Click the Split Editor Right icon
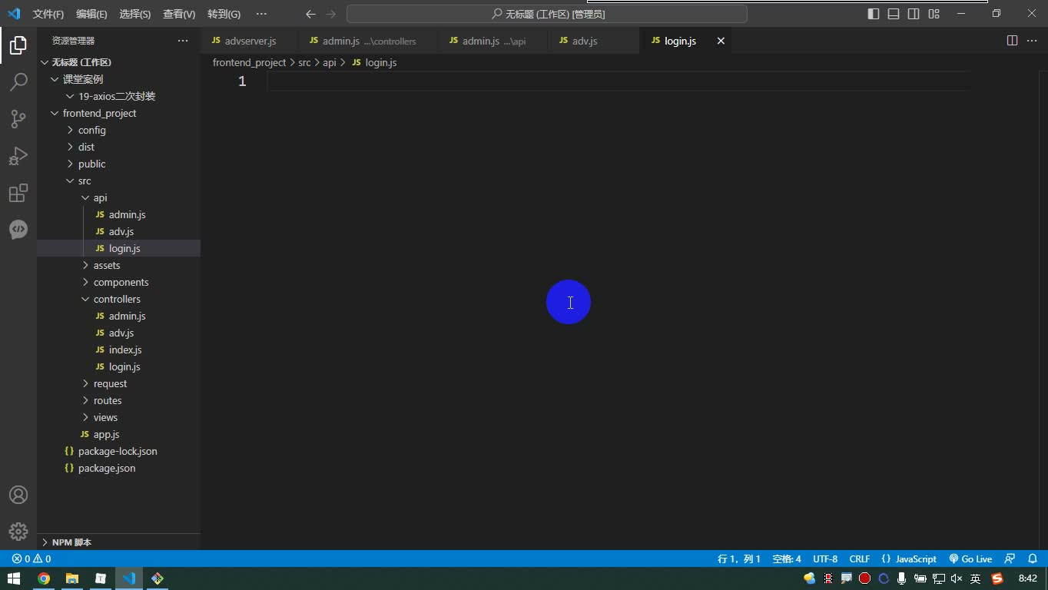The width and height of the screenshot is (1048, 590). point(1012,41)
